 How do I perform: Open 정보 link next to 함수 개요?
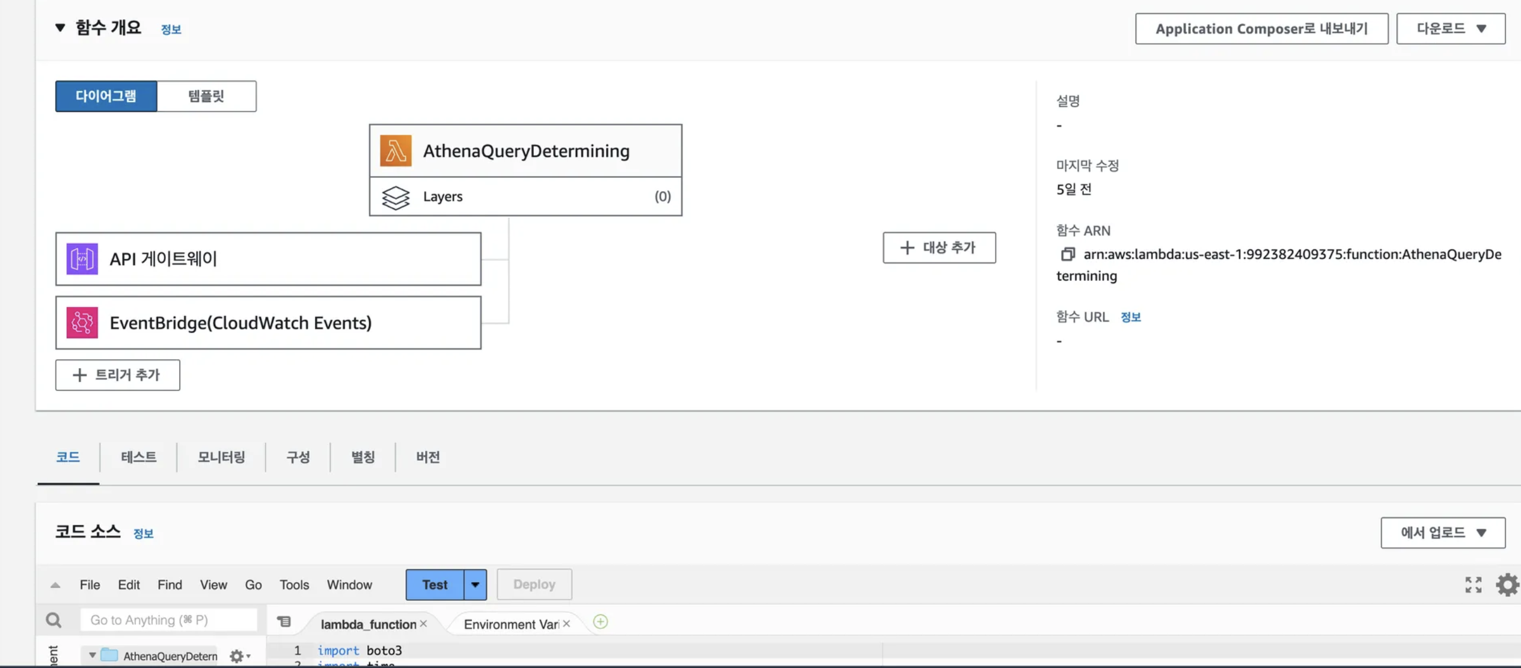pos(171,29)
